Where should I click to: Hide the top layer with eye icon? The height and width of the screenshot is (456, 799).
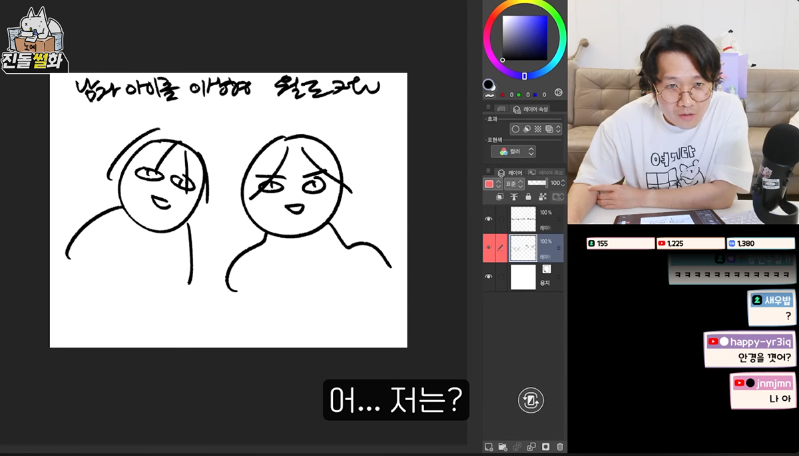point(489,219)
